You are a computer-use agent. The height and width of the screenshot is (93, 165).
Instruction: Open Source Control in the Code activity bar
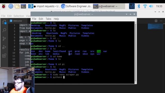point(4,39)
